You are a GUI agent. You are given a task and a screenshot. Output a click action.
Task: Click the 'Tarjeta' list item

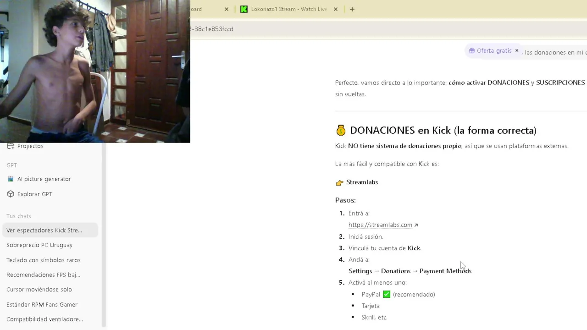(x=371, y=306)
